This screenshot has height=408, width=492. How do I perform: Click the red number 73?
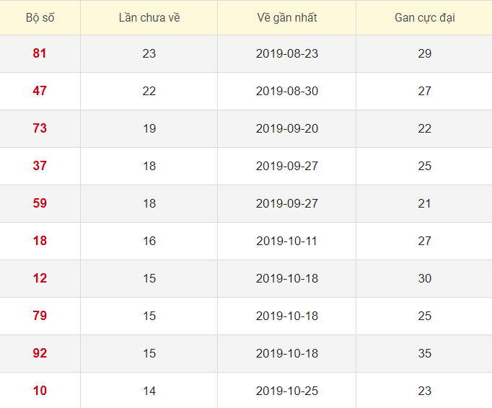(40, 128)
